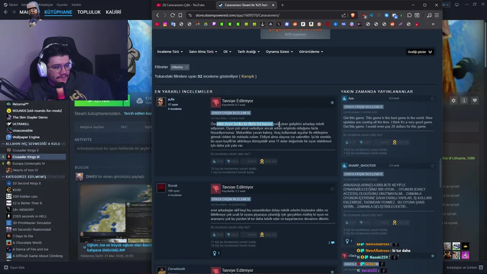Viewport: 487px width, 274px height.
Task: Select Crusader Kings II in library
Action: 25,150
